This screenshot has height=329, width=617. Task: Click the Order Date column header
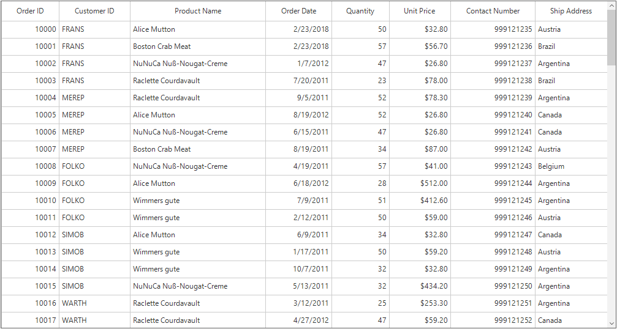[298, 11]
